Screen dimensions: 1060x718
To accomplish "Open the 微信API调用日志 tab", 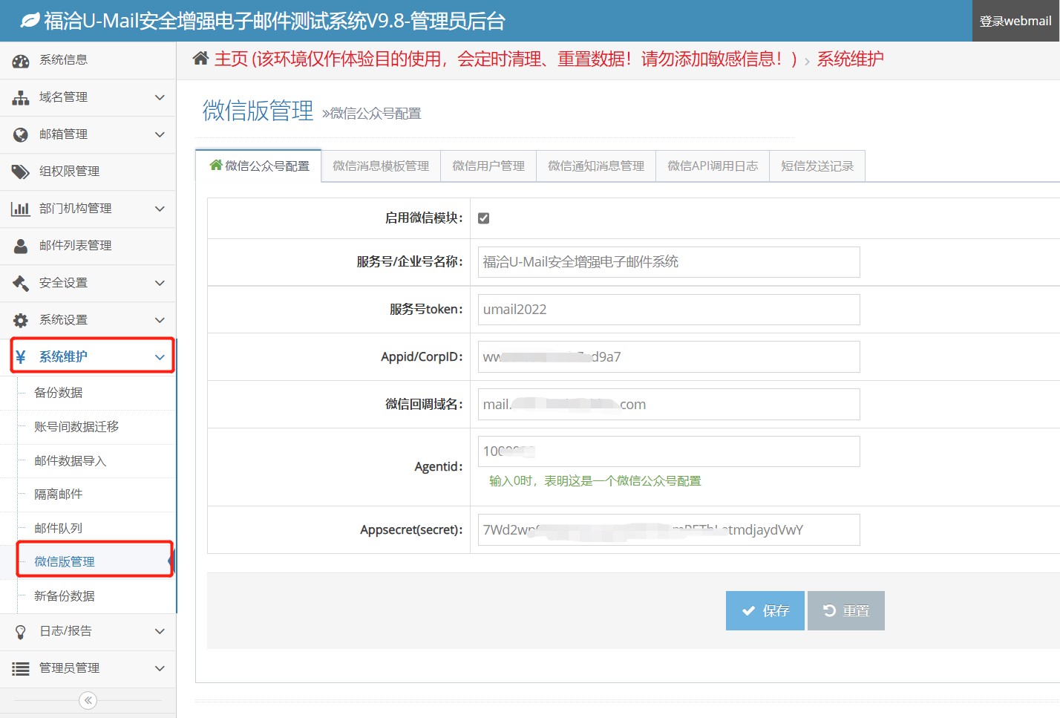I will (712, 166).
